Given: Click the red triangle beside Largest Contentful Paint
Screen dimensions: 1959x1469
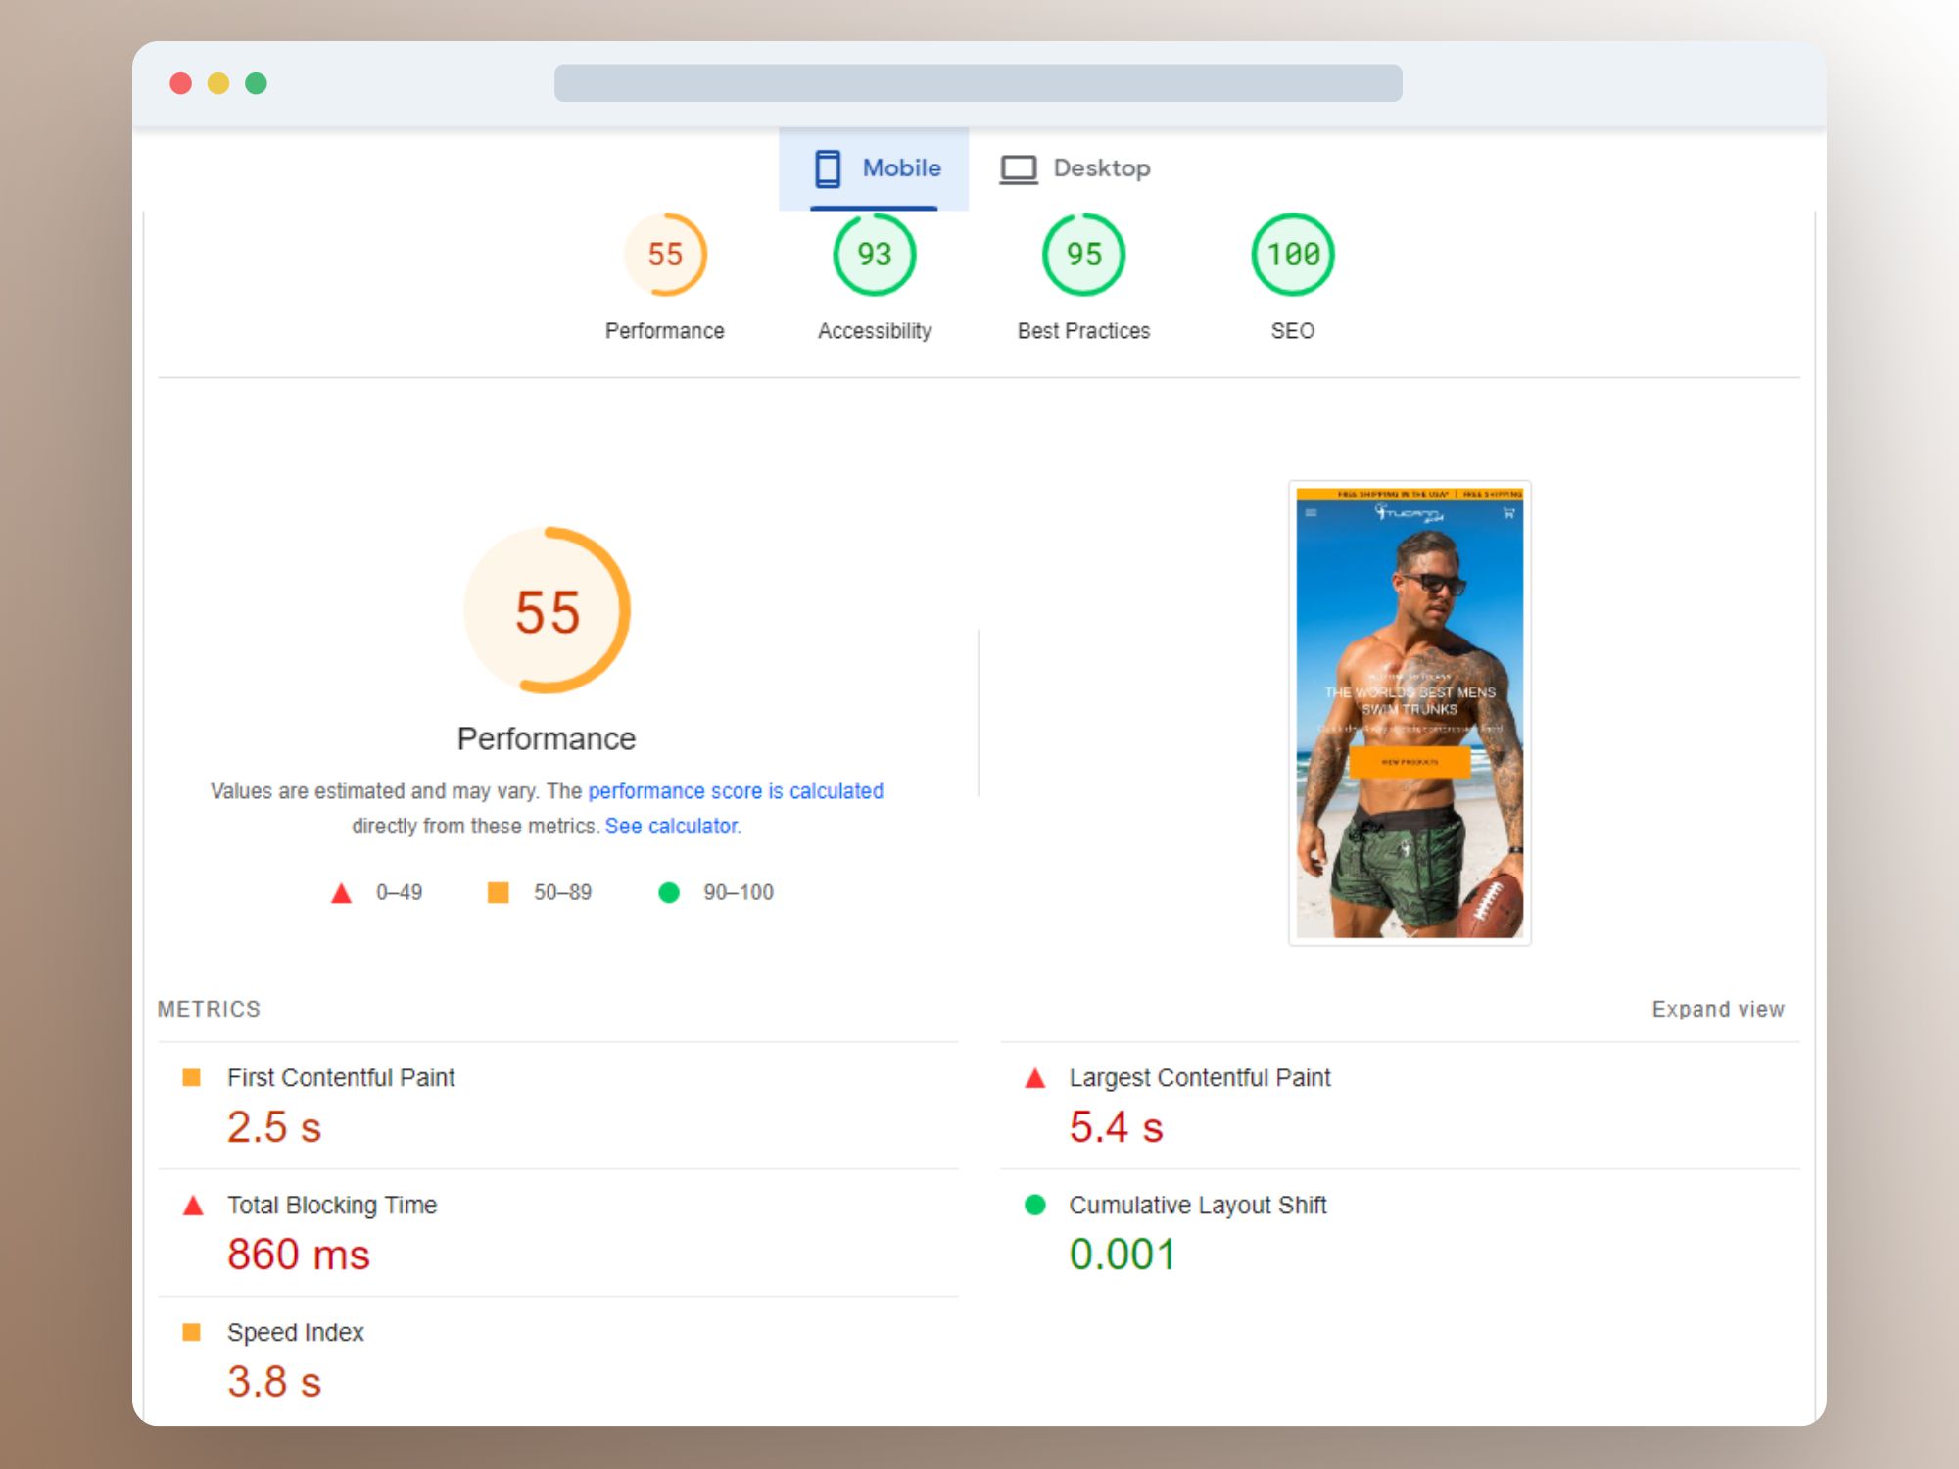Looking at the screenshot, I should (x=1035, y=1078).
